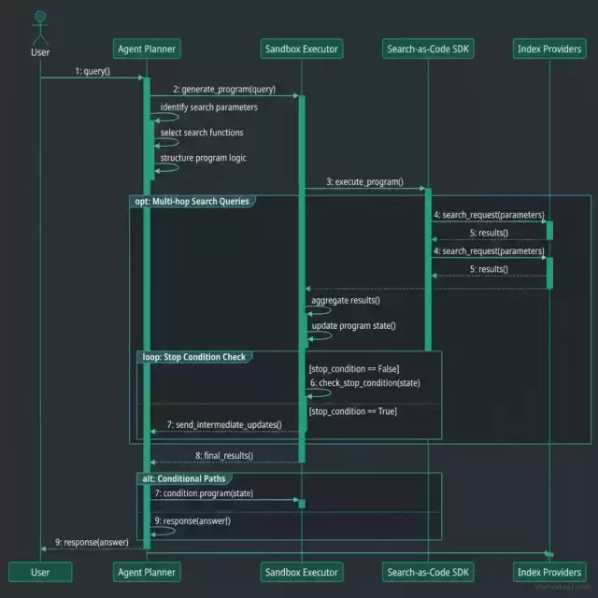Click the 'alt: Conditional Paths' frame label
Viewport: 598px width, 598px height.
click(x=184, y=478)
